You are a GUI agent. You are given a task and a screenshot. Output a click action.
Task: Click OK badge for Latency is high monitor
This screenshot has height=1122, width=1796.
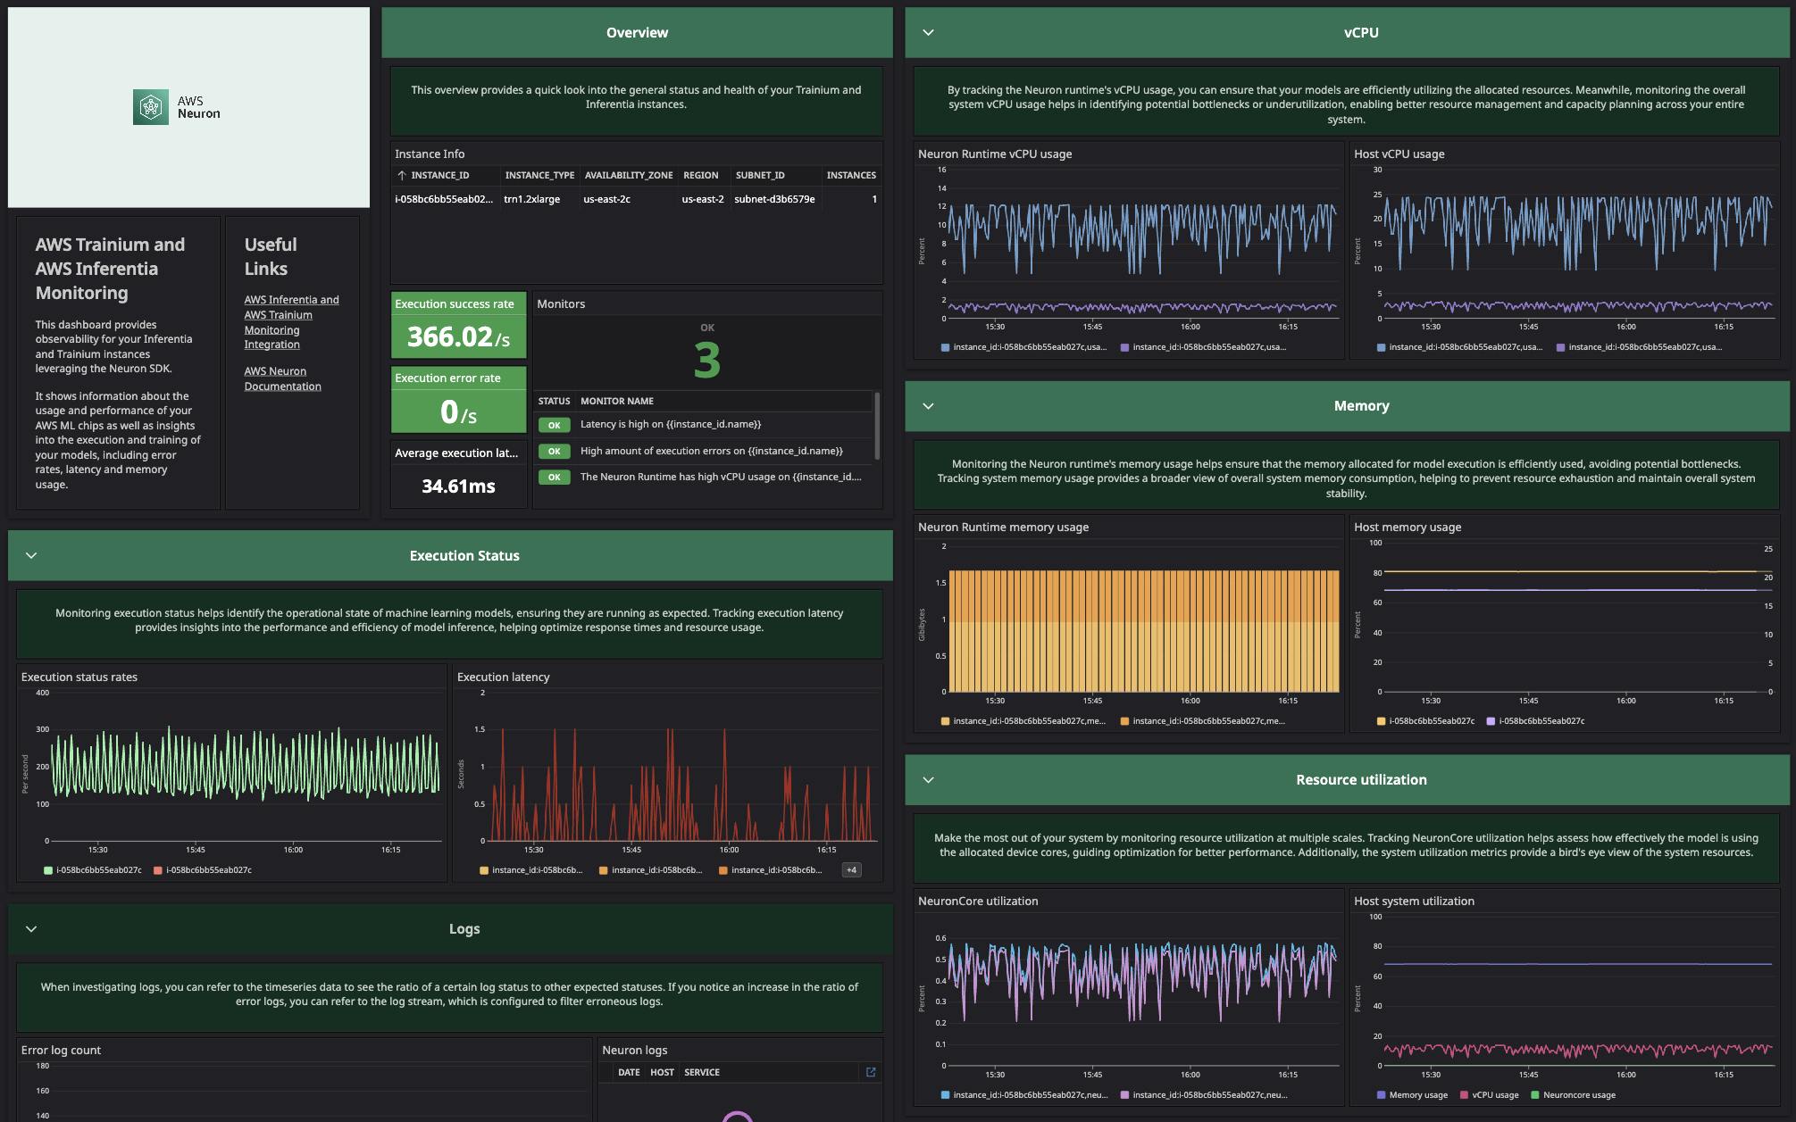(x=554, y=425)
